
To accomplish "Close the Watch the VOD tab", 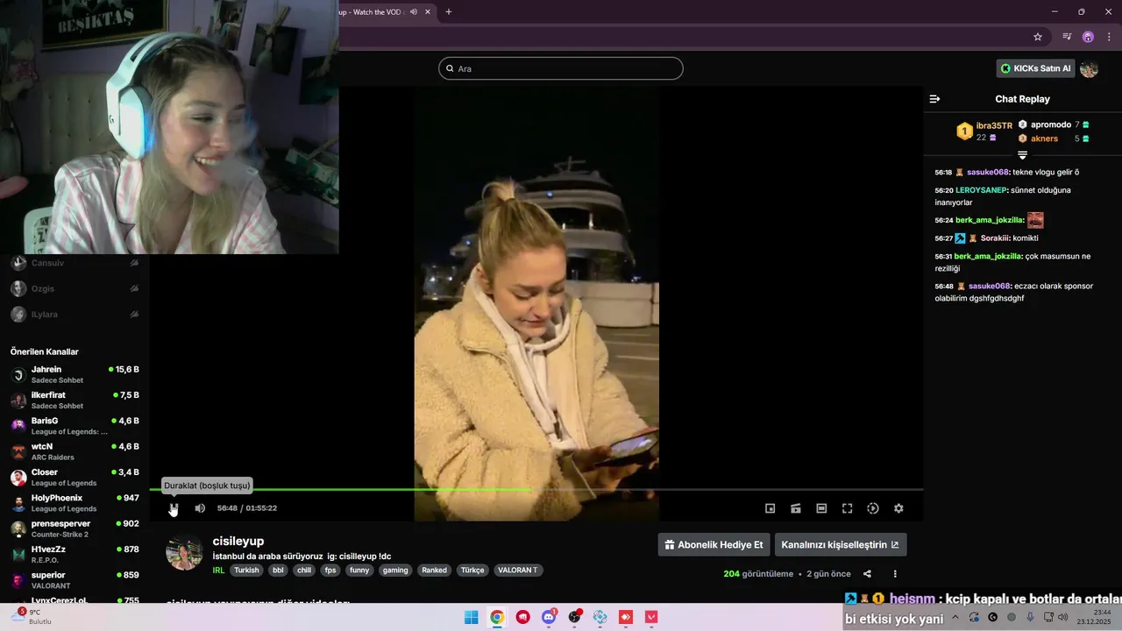I will tap(428, 11).
